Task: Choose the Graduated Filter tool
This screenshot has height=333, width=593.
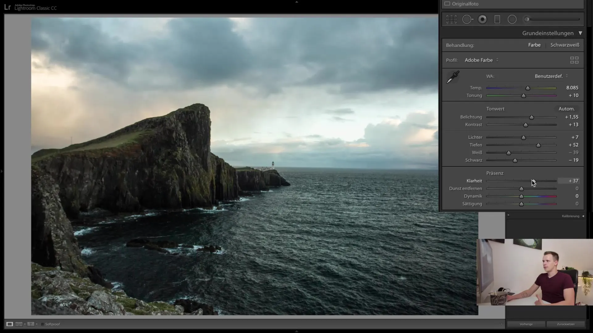Action: [497, 19]
